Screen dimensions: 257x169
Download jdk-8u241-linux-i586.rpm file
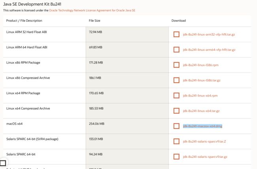tap(200, 65)
